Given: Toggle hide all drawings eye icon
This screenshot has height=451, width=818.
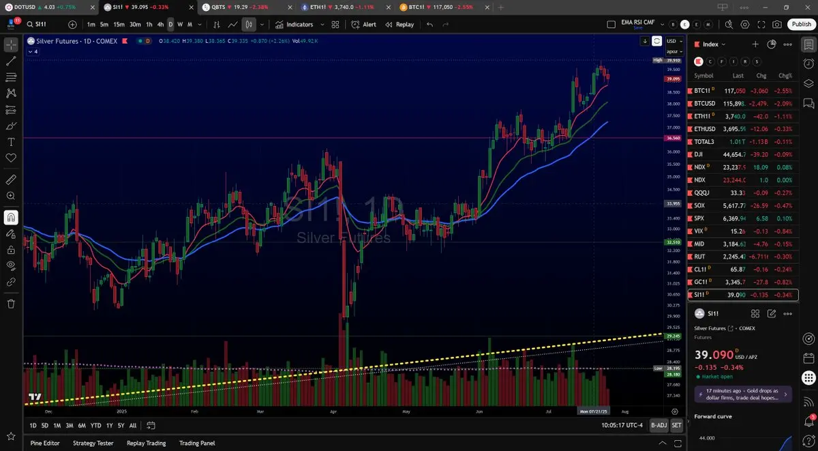Looking at the screenshot, I should coord(11,265).
